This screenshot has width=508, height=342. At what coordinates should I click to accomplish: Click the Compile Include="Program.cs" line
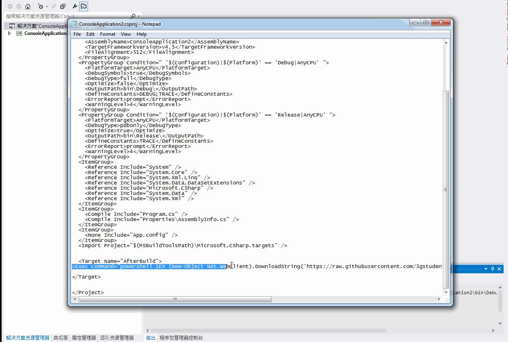pyautogui.click(x=136, y=214)
